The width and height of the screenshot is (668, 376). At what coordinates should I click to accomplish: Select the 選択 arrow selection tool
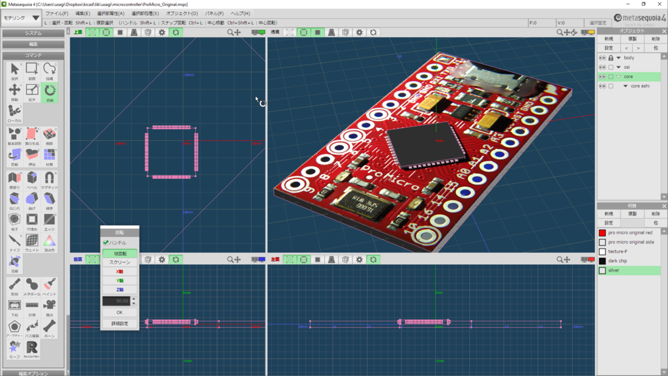pyautogui.click(x=14, y=71)
